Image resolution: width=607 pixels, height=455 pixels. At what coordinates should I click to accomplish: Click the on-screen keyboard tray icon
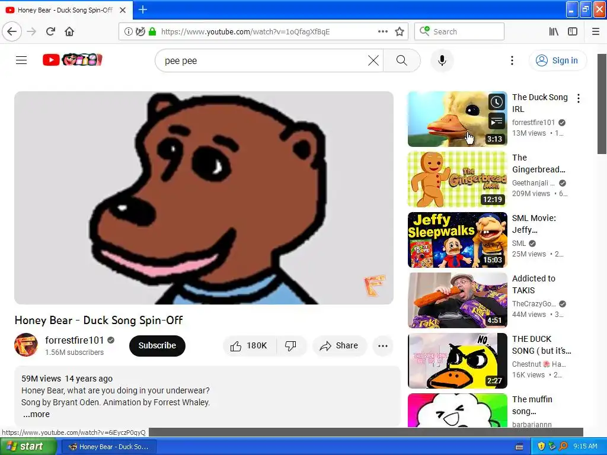click(519, 447)
